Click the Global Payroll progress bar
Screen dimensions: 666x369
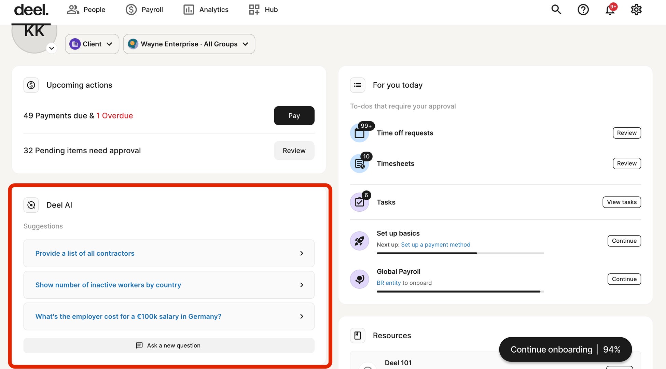click(460, 292)
